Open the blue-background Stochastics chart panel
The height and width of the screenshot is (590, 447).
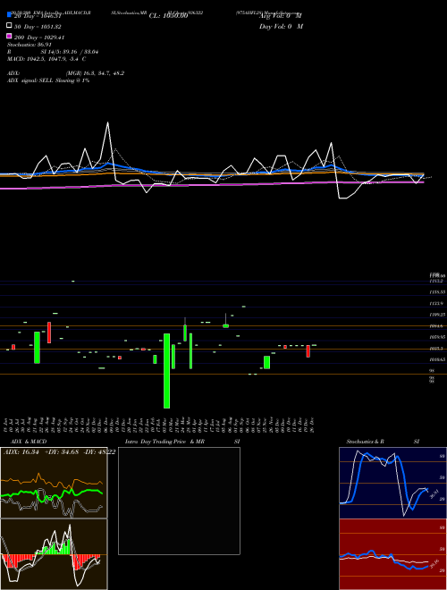tap(392, 483)
